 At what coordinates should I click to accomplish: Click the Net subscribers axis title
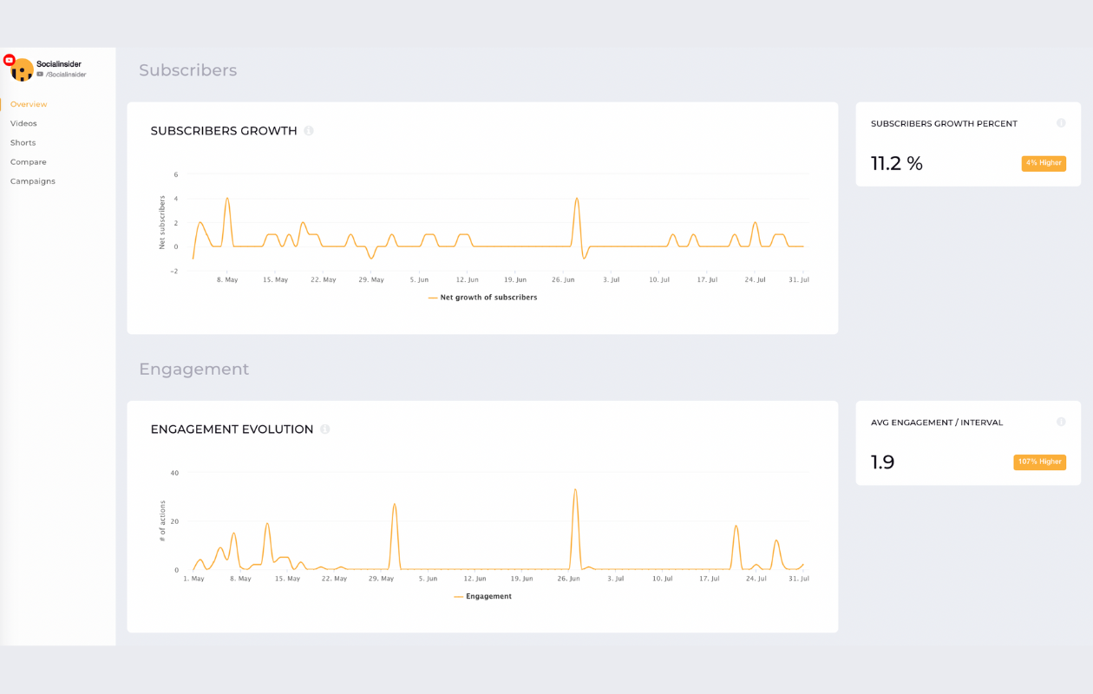coord(161,223)
